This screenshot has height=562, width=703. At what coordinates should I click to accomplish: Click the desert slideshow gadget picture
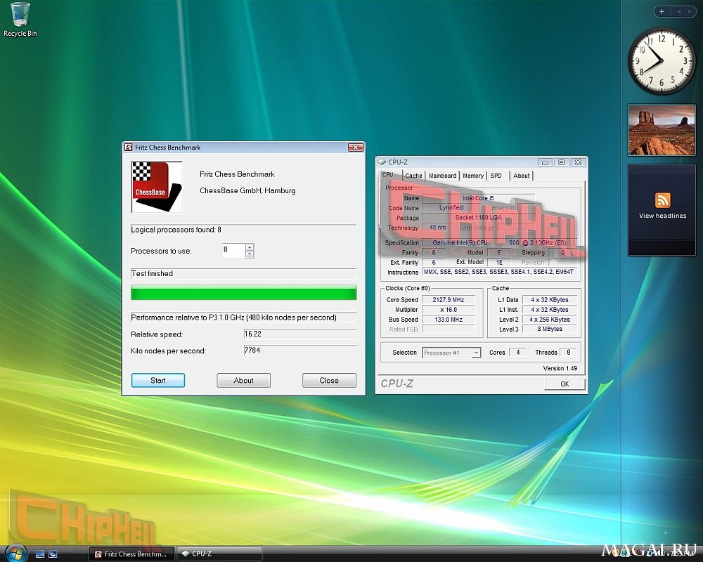coord(662,130)
